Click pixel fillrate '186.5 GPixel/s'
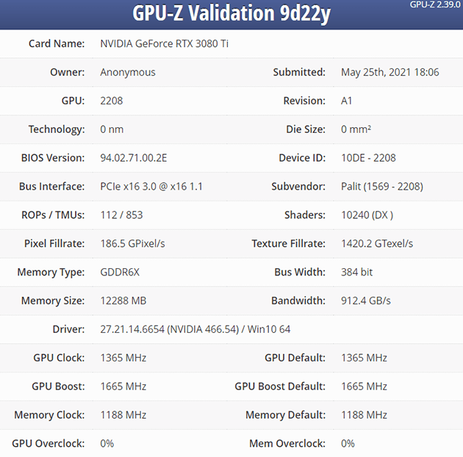Viewport: 463px width, 457px height. [132, 243]
